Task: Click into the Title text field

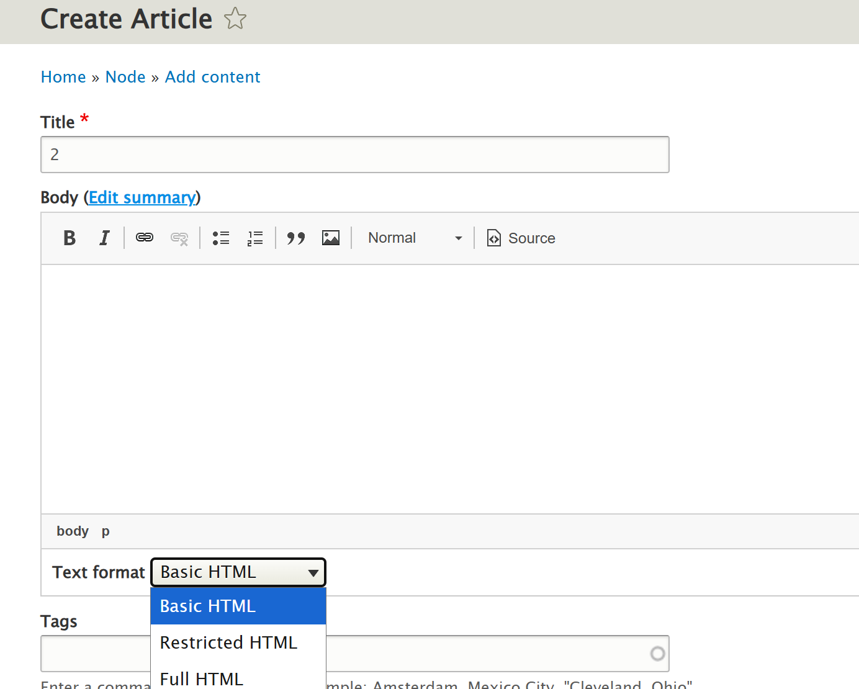Action: (x=354, y=155)
